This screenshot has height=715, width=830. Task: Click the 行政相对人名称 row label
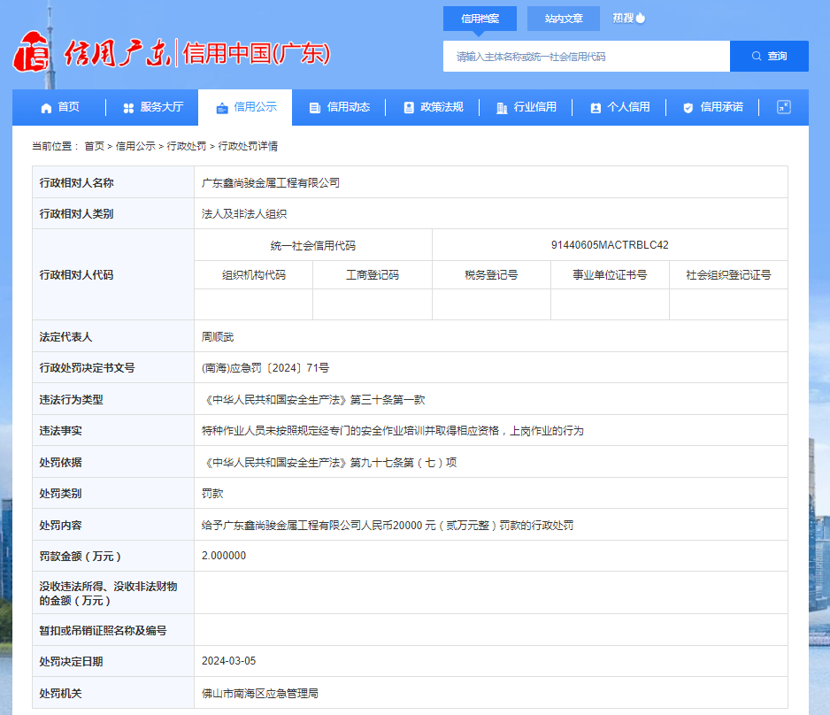[x=76, y=182]
